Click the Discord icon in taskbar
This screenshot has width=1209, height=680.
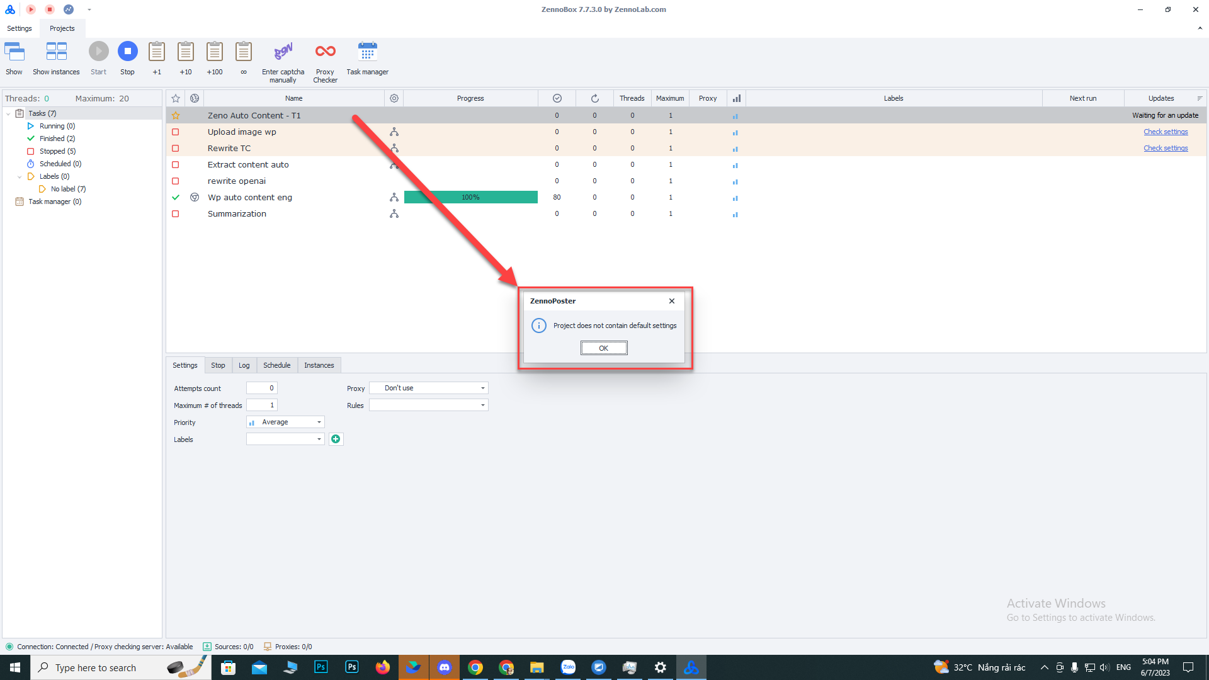[x=445, y=667]
